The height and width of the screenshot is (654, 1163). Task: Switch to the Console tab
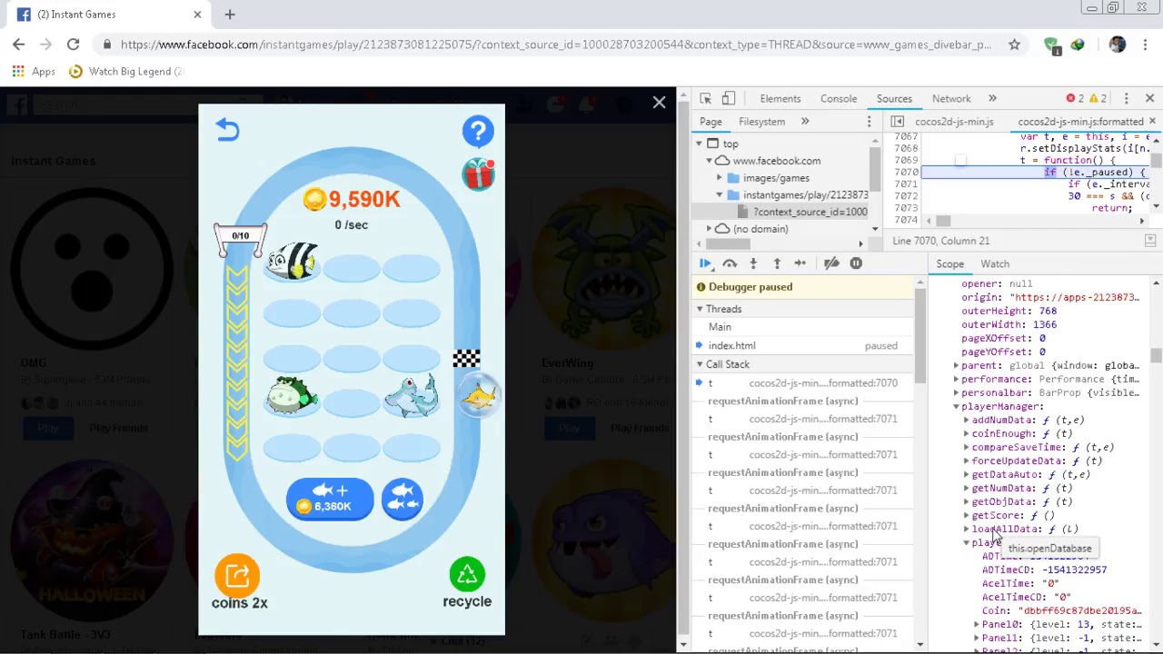839,98
